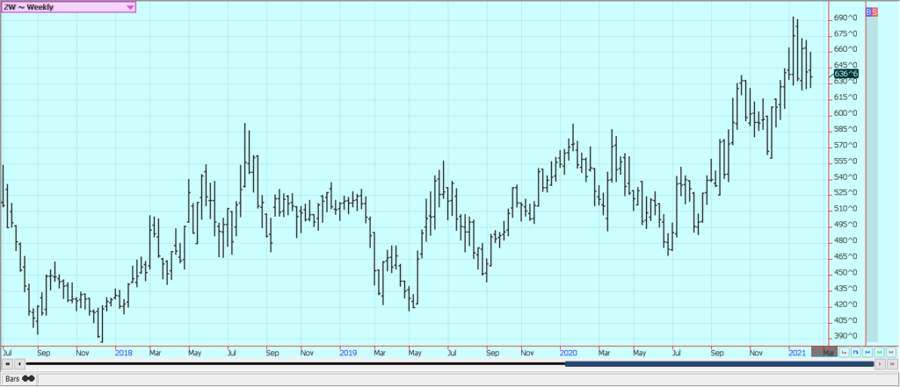Image resolution: width=900 pixels, height=387 pixels.
Task: Click the 2018 year label on time axis
Action: tap(123, 353)
